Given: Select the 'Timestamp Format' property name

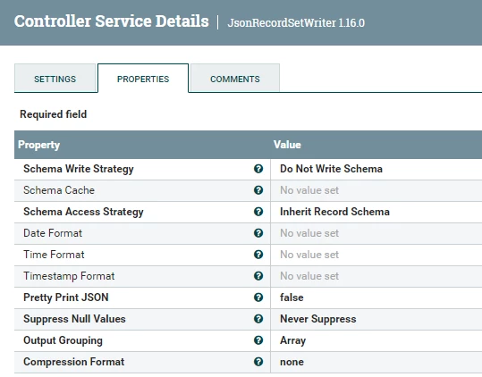Looking at the screenshot, I should pyautogui.click(x=69, y=276).
